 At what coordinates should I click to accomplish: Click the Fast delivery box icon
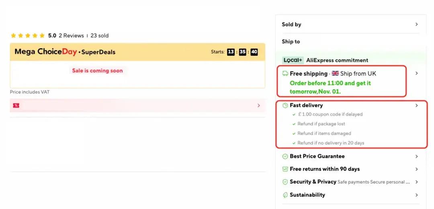(285, 105)
